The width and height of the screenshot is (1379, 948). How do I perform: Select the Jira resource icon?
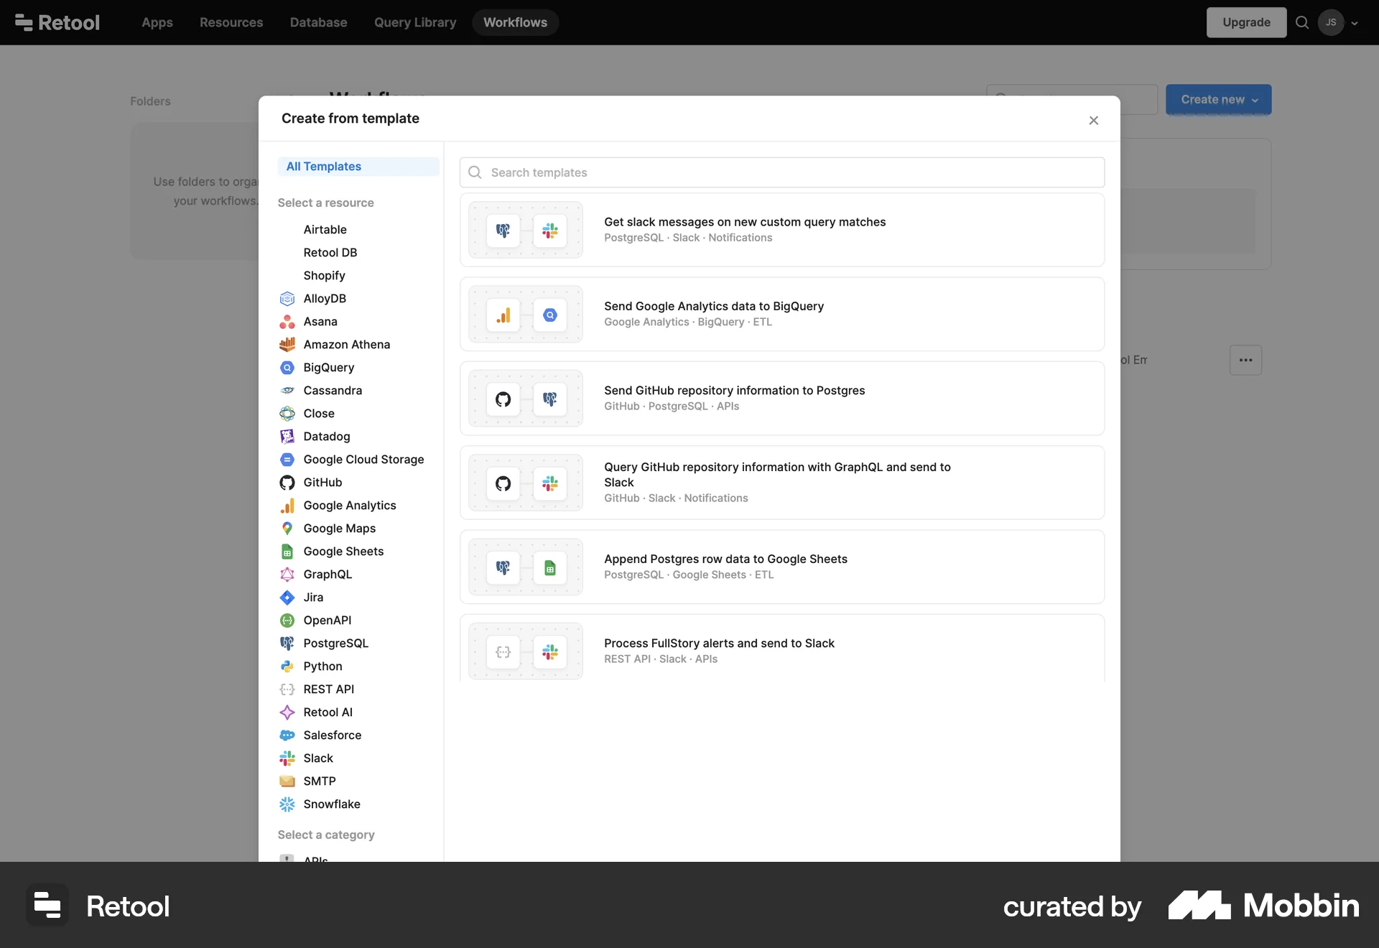[287, 598]
